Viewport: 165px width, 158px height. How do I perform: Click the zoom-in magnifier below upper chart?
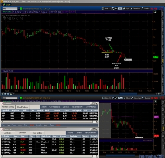[5, 94]
